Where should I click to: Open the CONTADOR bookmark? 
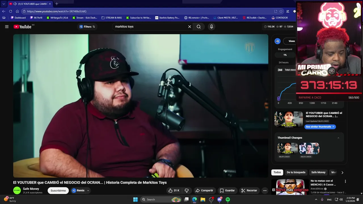tap(280, 18)
